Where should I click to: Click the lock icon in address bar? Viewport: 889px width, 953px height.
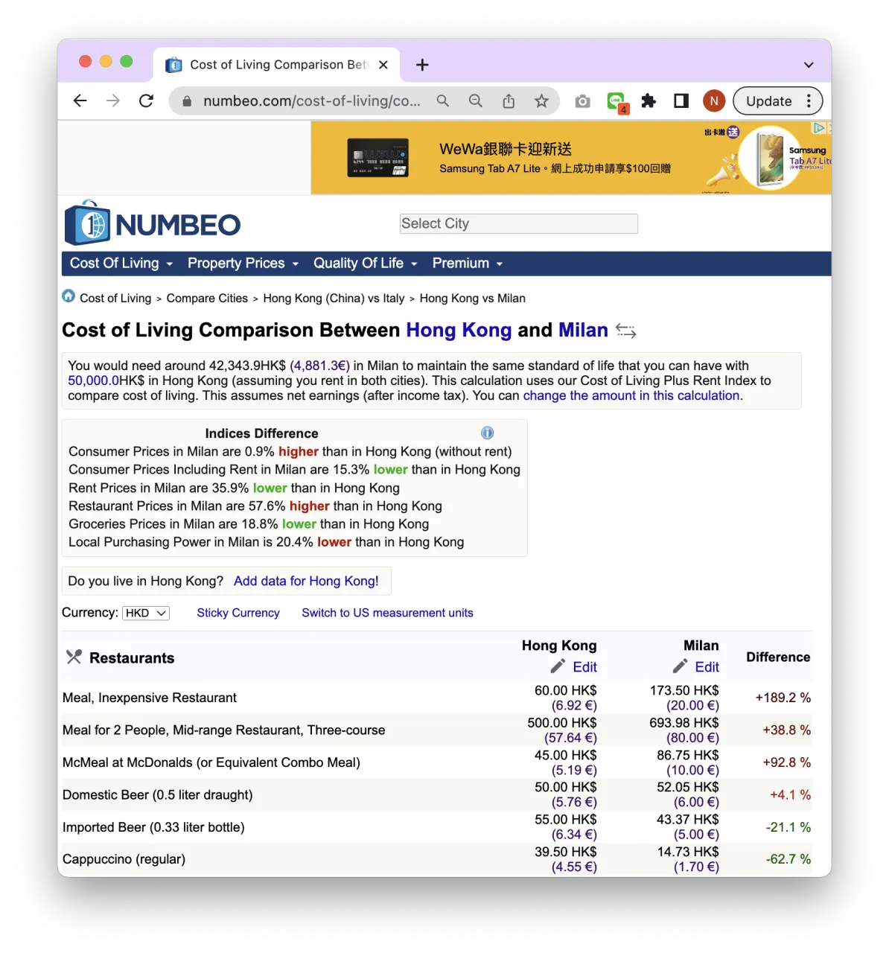(x=187, y=101)
